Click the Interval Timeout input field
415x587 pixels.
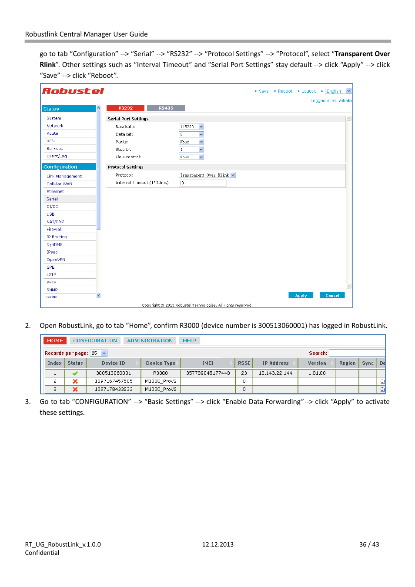pyautogui.click(x=203, y=183)
